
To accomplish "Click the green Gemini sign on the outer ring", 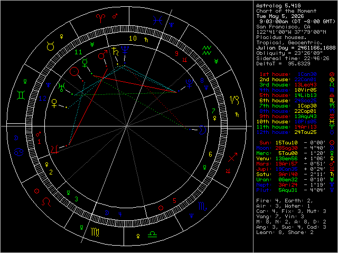I will click(21, 95).
